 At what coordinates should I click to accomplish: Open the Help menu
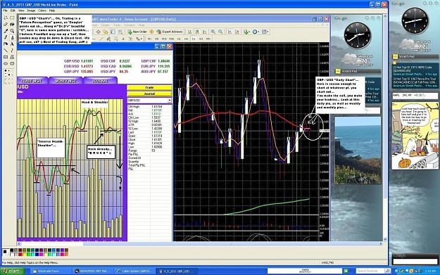pos(52,11)
